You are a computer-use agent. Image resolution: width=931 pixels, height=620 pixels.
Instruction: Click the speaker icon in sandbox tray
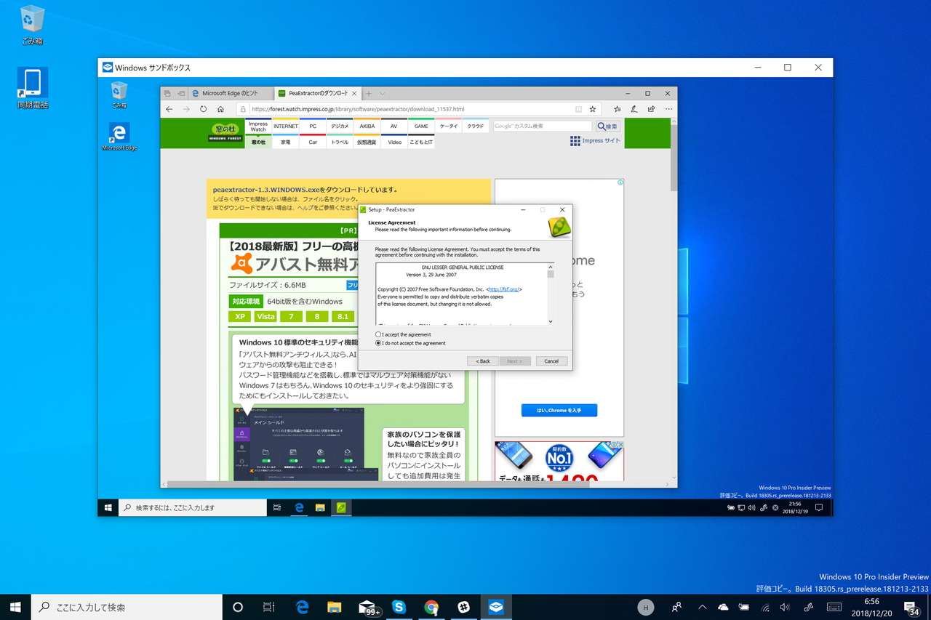751,507
